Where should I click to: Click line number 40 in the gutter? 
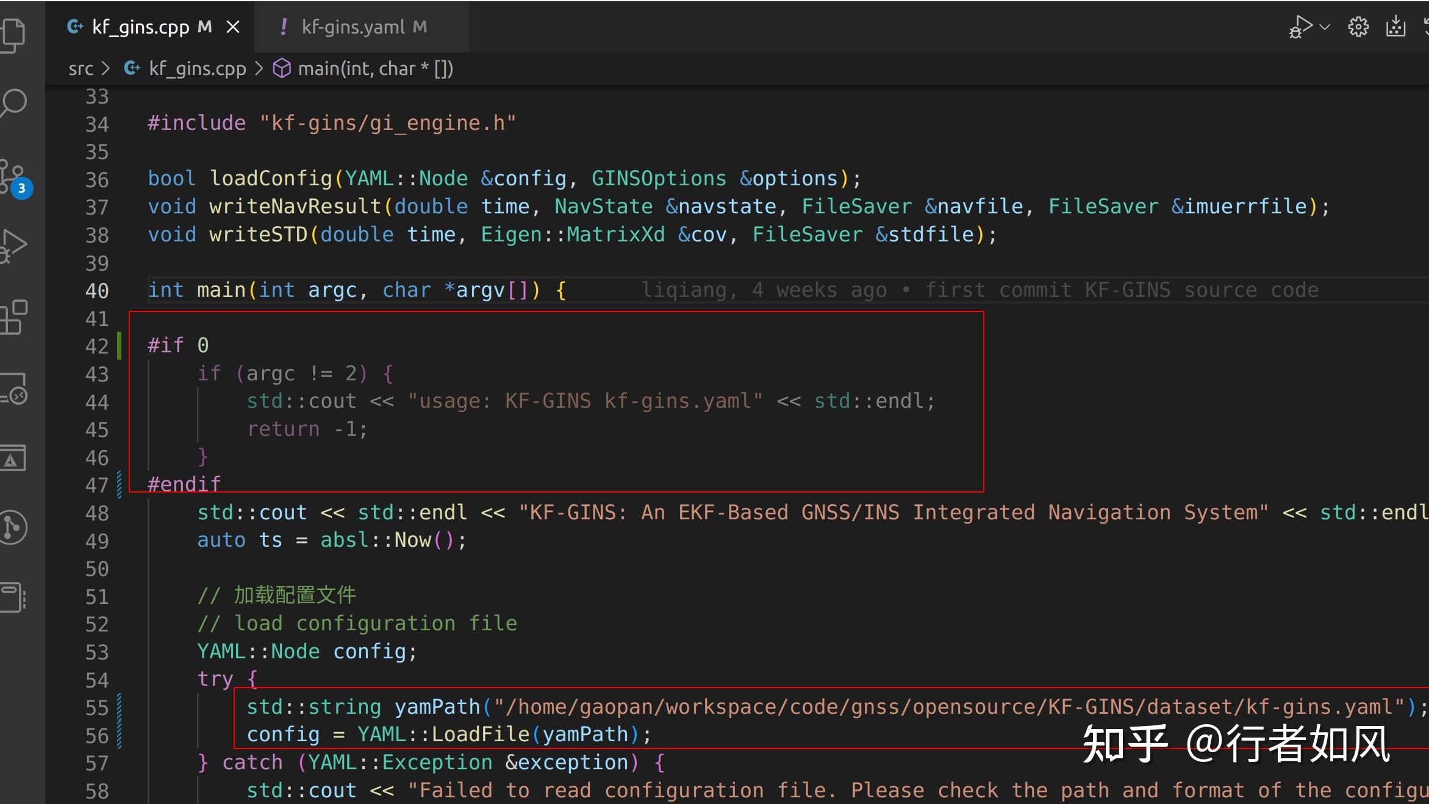(97, 291)
